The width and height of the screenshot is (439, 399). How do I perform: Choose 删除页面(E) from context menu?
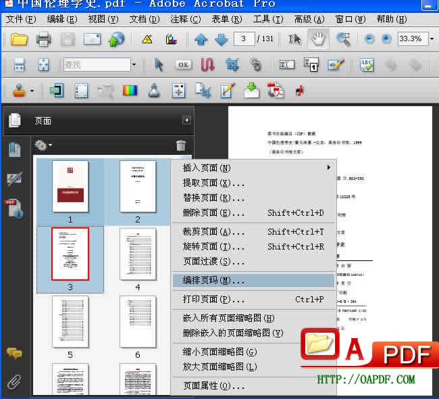(254, 213)
